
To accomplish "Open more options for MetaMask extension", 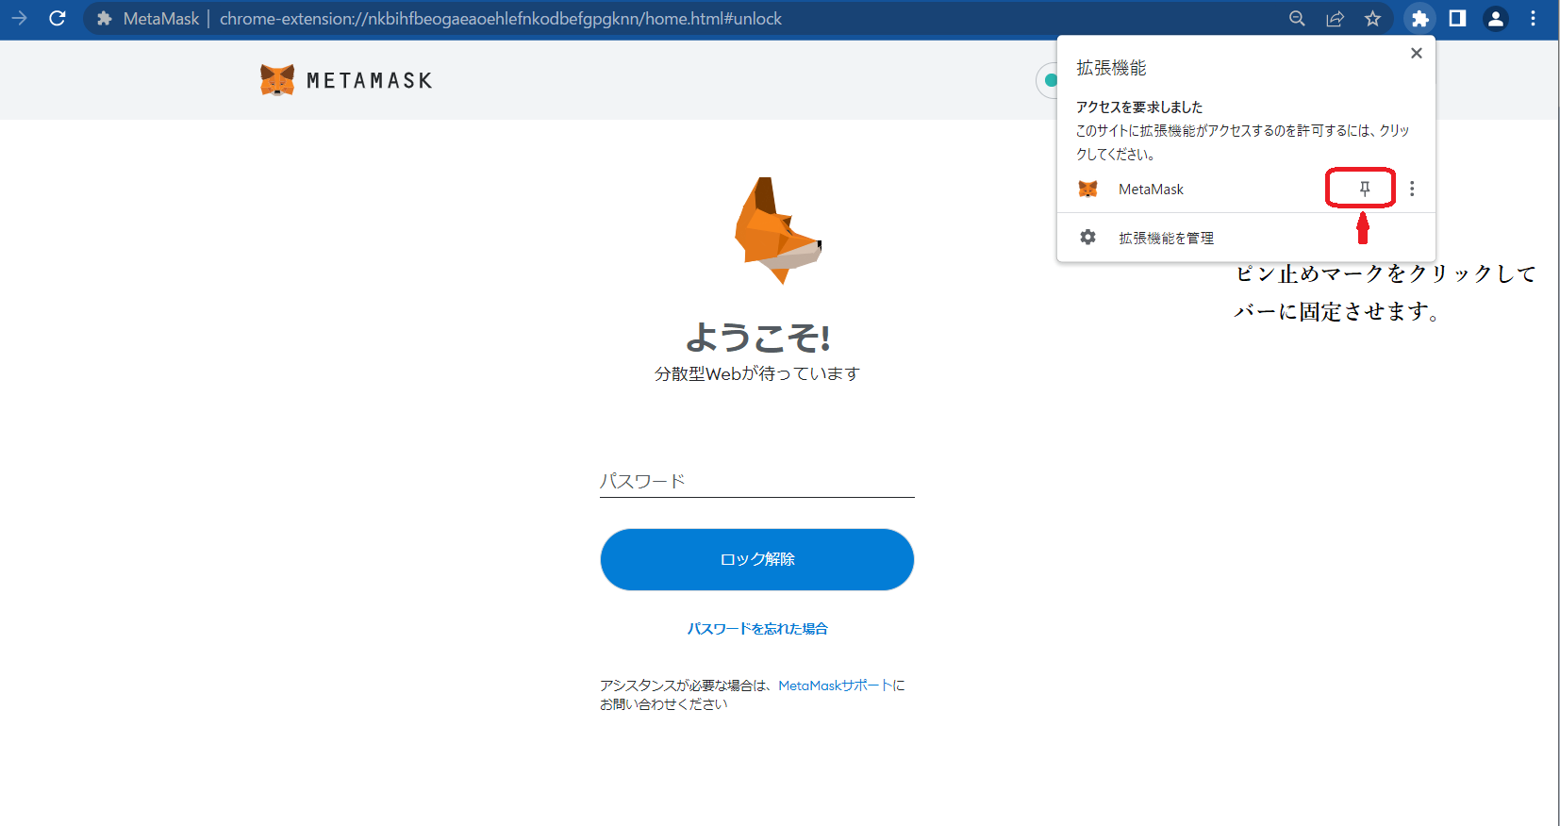I will point(1412,189).
